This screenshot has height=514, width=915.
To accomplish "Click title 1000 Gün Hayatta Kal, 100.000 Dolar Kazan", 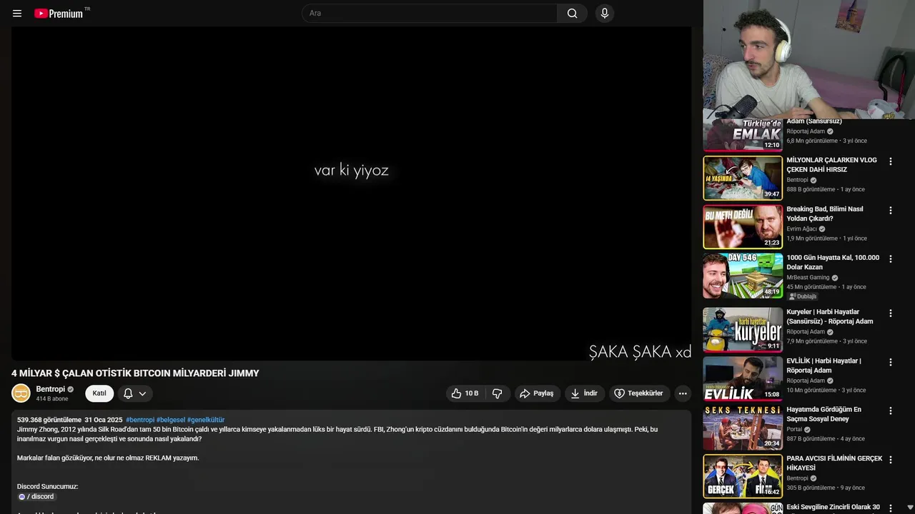I will pyautogui.click(x=833, y=262).
